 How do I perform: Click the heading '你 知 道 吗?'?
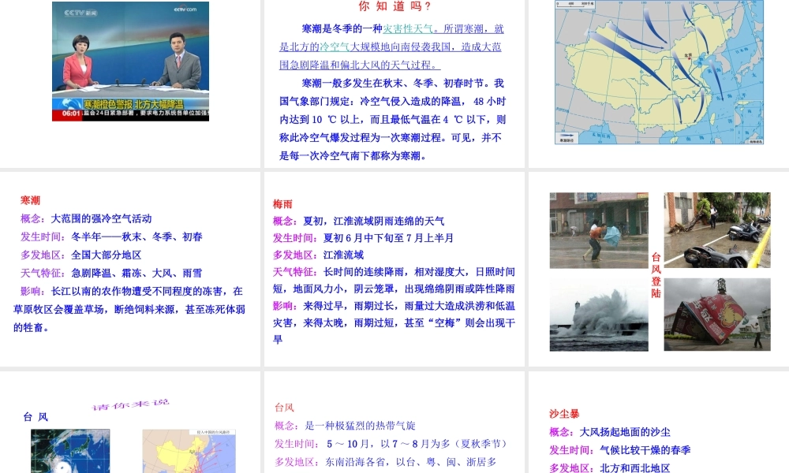394,6
